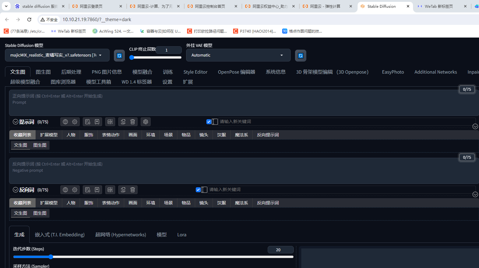
Task: Open the 图库浏览器 tab
Action: [63, 82]
